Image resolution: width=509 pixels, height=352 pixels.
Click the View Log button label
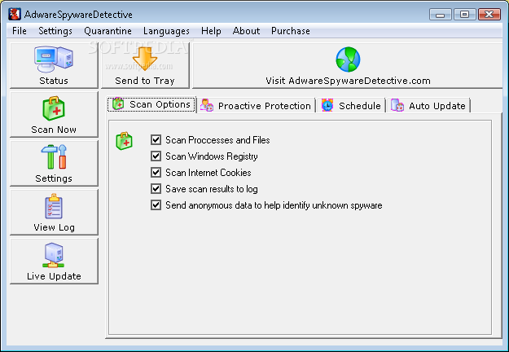point(54,227)
